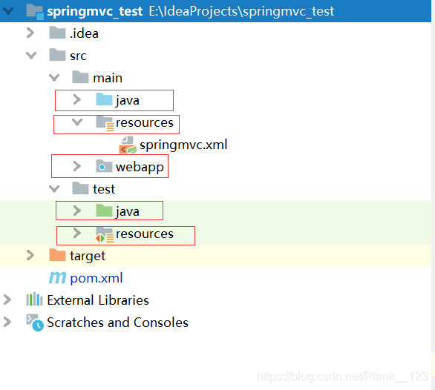This screenshot has height=390, width=435.
Task: Select the java label under main
Action: pyautogui.click(x=128, y=101)
